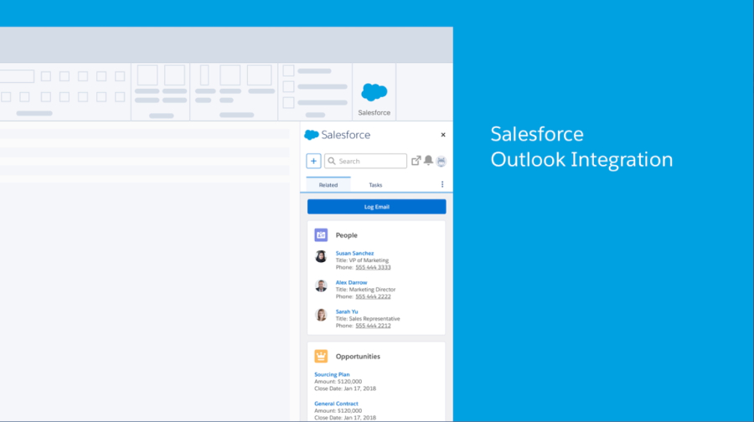
Task: Call phone number 555 444 2222
Action: tap(373, 296)
